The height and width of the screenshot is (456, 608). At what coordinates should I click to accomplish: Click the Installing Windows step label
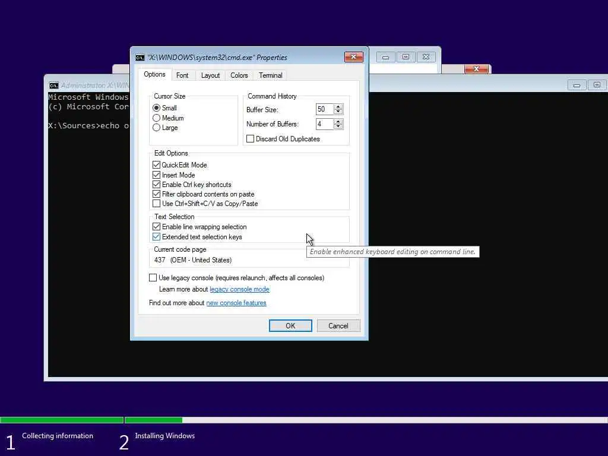[x=165, y=436]
